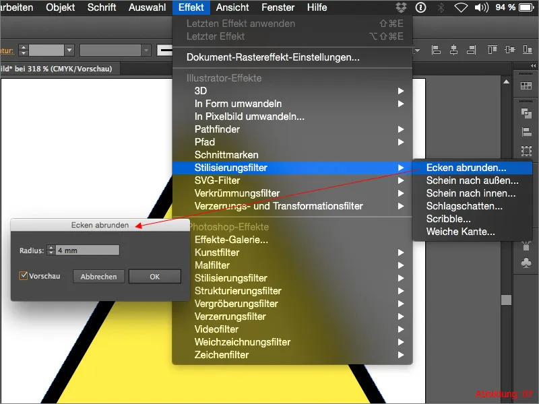Image resolution: width=539 pixels, height=404 pixels.
Task: Choose Weiche Kante... effect
Action: [472, 232]
